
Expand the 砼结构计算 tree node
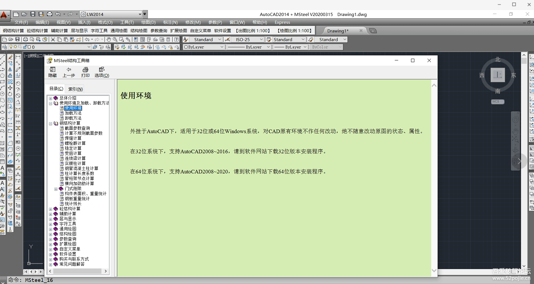coord(51,209)
